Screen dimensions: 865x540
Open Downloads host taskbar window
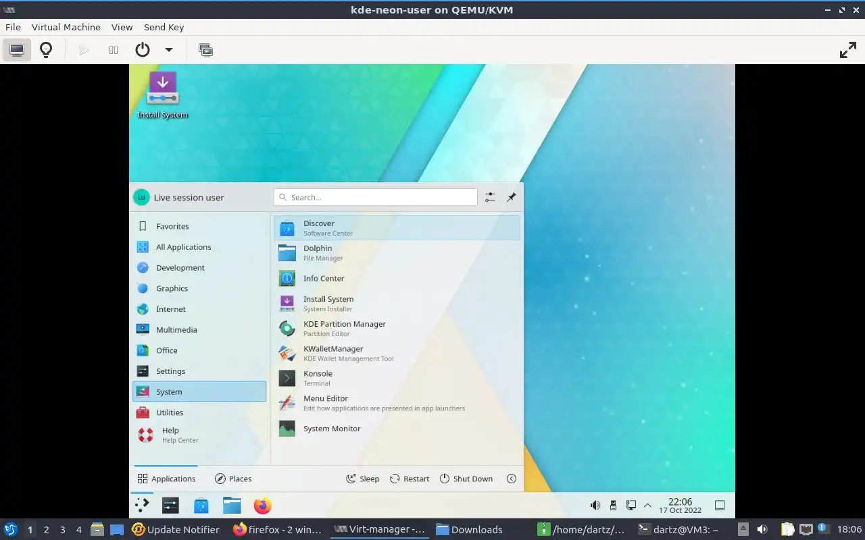point(469,530)
